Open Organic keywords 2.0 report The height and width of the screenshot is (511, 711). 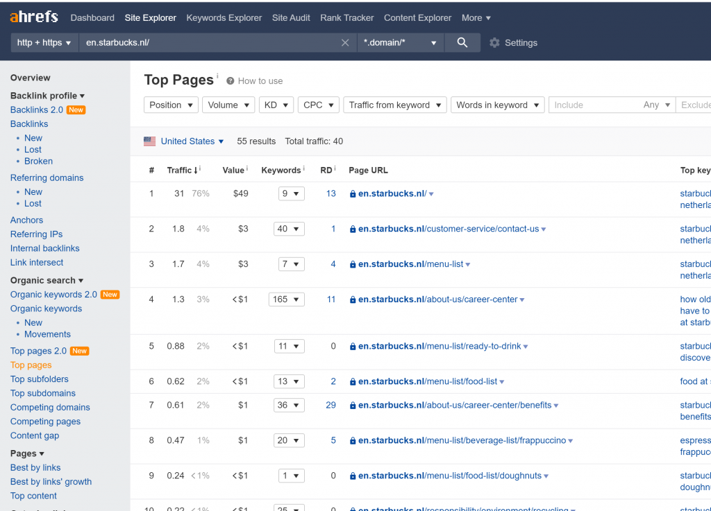coord(53,295)
